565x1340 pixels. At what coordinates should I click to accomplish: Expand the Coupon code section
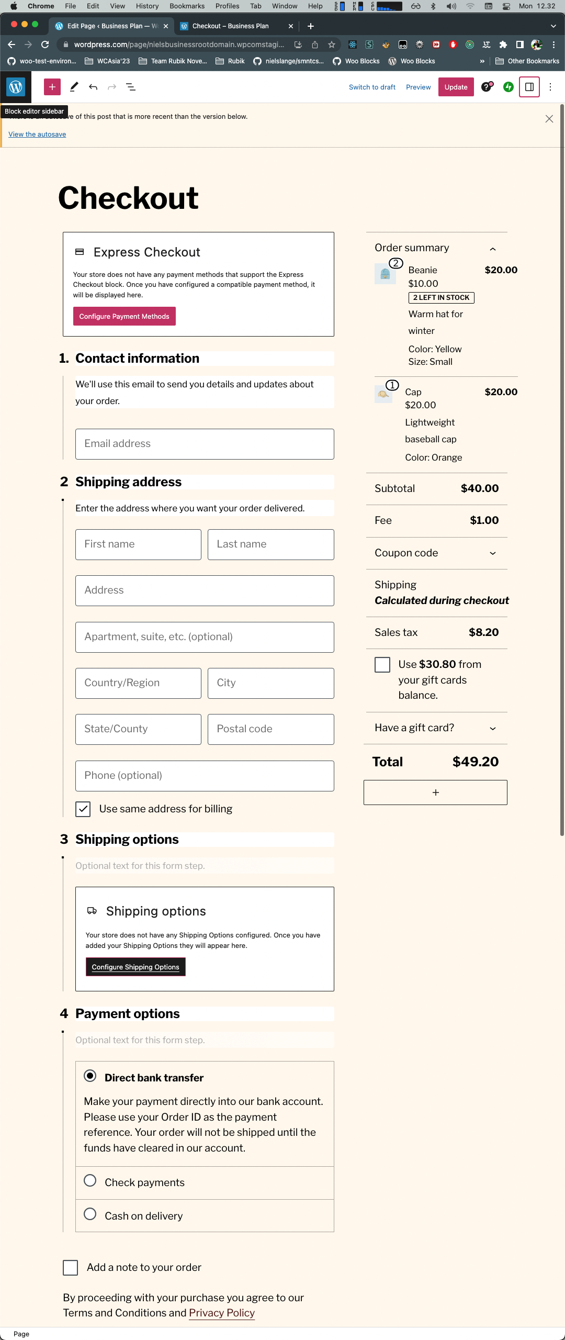(492, 553)
